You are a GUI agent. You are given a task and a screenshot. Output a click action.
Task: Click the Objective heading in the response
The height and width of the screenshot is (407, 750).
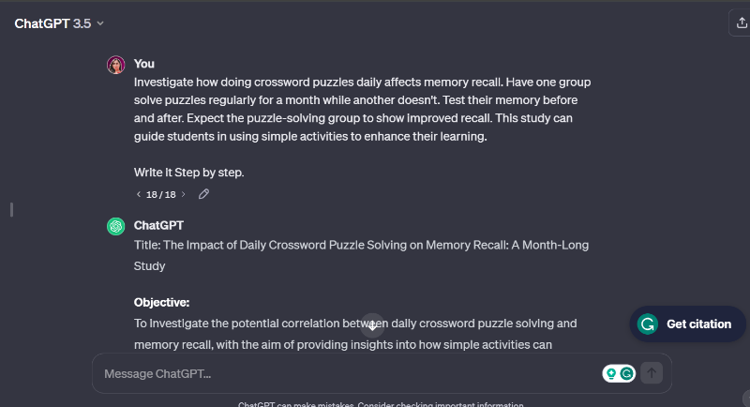point(161,302)
